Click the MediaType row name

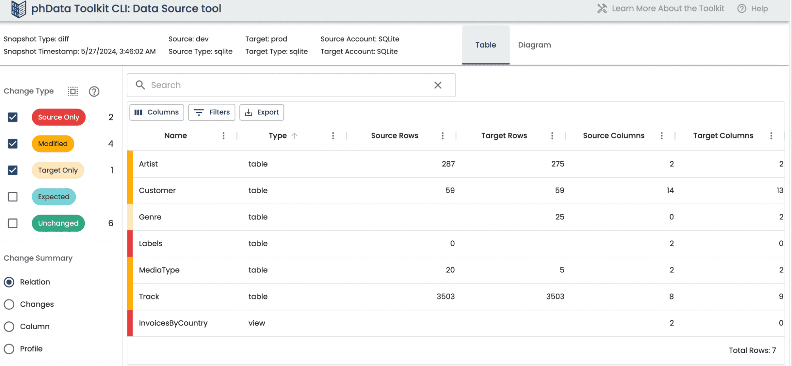[x=159, y=270]
